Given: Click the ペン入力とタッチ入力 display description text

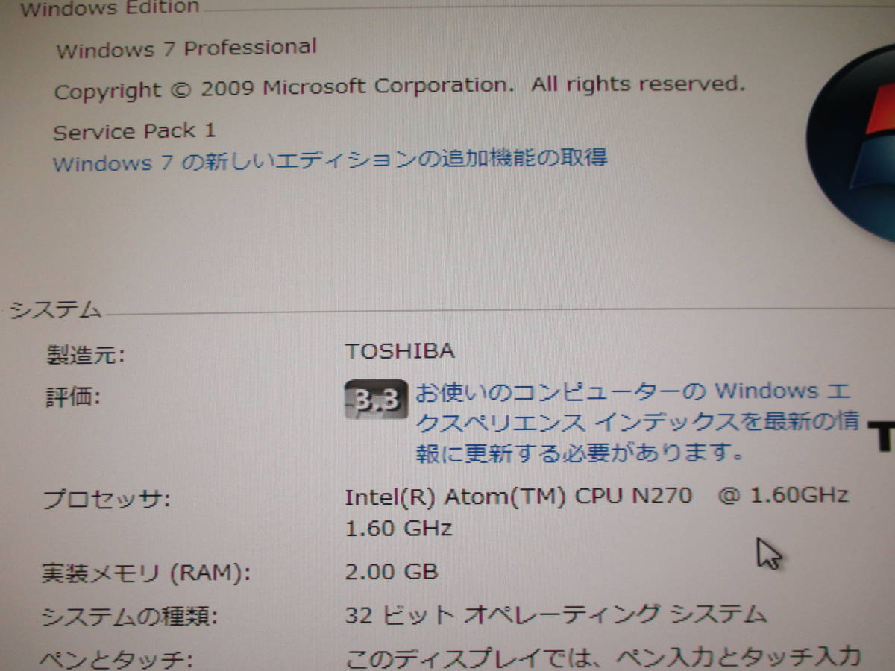Looking at the screenshot, I should tap(604, 657).
